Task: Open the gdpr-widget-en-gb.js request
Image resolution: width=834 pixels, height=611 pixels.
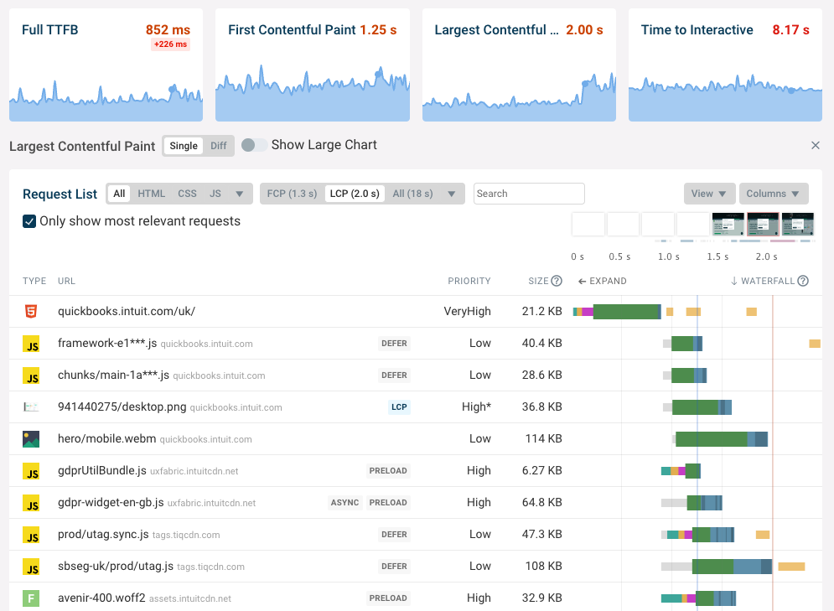Action: click(111, 503)
